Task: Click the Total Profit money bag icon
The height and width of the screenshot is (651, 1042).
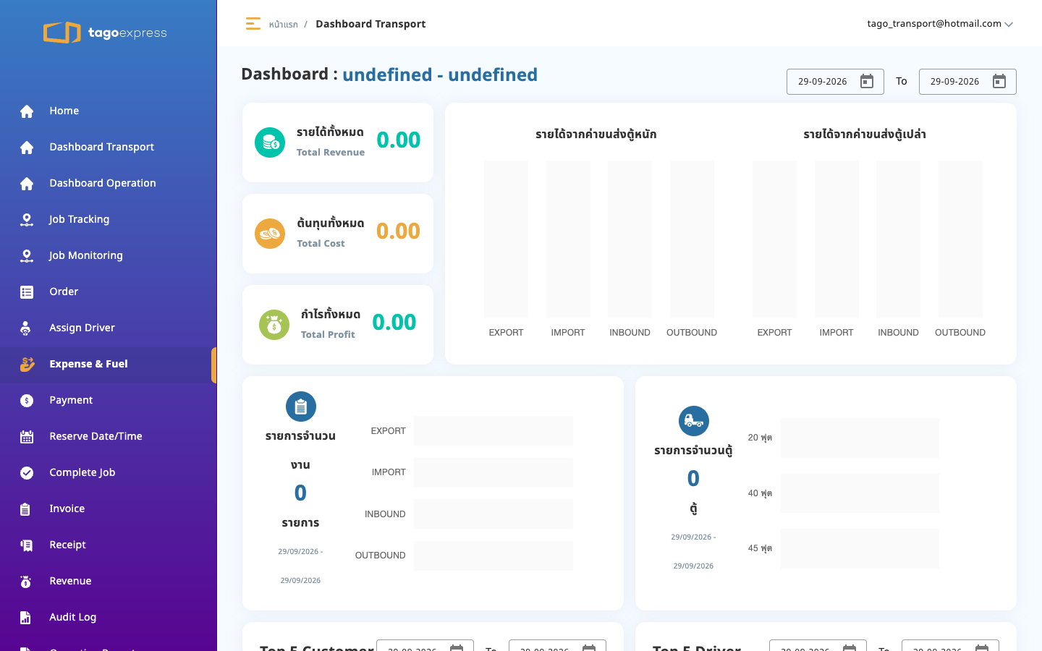Action: tap(274, 325)
